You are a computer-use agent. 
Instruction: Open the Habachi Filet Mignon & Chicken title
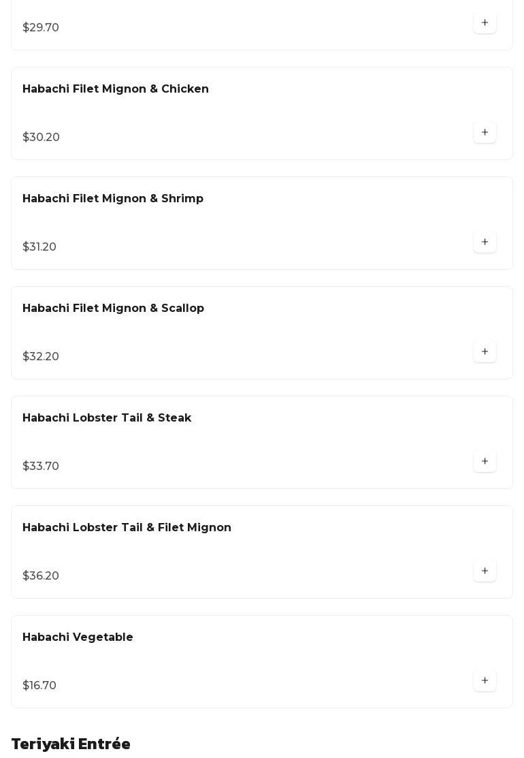116,89
